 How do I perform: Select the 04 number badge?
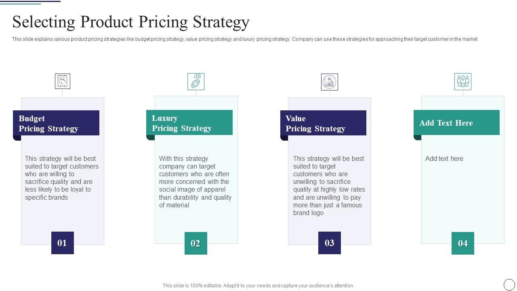point(463,243)
